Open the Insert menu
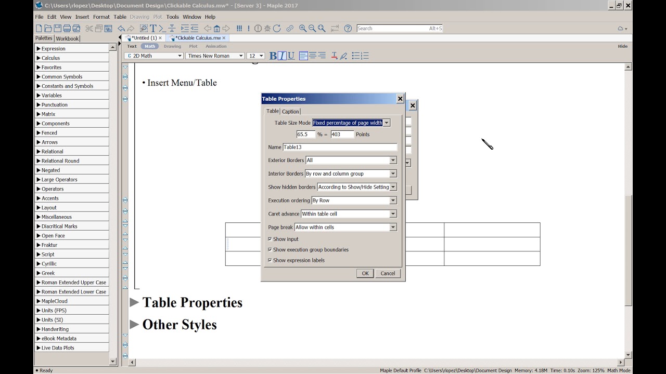666x374 pixels. click(82, 17)
